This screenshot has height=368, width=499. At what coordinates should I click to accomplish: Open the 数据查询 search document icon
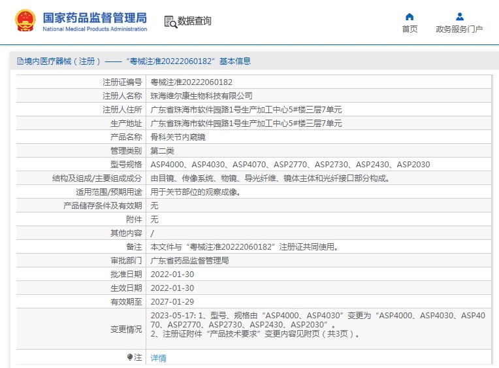click(x=170, y=22)
